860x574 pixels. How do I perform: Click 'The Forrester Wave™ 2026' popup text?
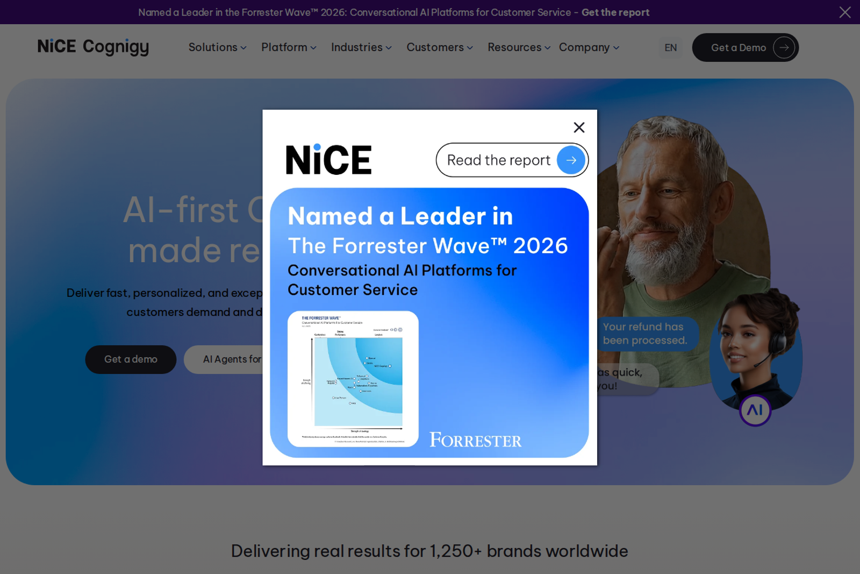[x=428, y=246]
